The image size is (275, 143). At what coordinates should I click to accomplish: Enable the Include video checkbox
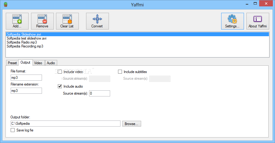60,72
